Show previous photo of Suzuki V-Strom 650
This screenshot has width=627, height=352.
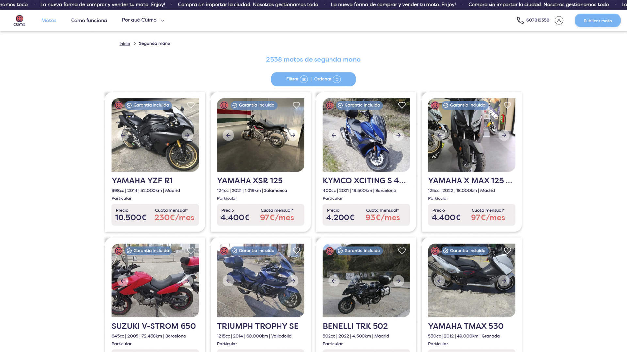[123, 281]
